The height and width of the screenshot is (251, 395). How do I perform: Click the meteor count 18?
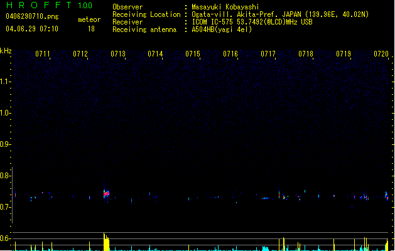pyautogui.click(x=91, y=29)
